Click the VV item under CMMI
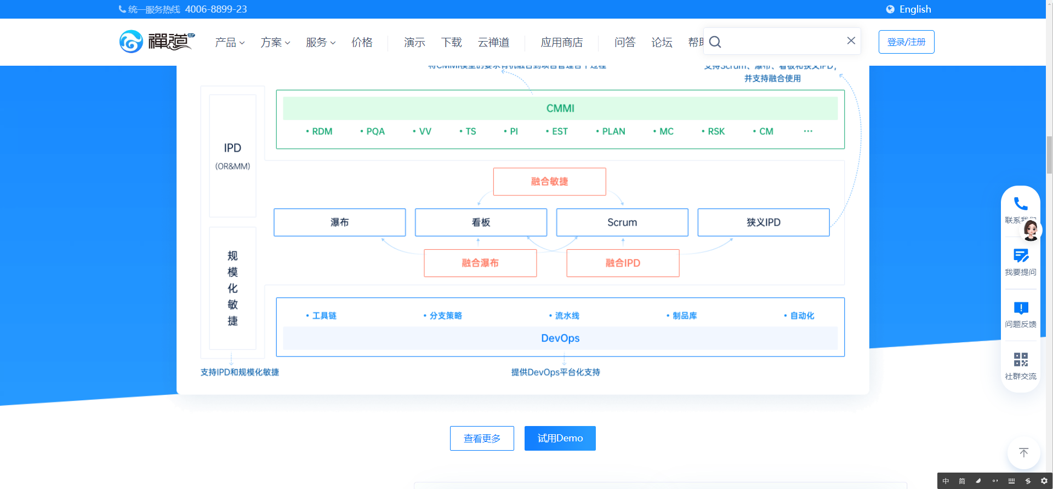Image resolution: width=1053 pixels, height=489 pixels. 422,131
